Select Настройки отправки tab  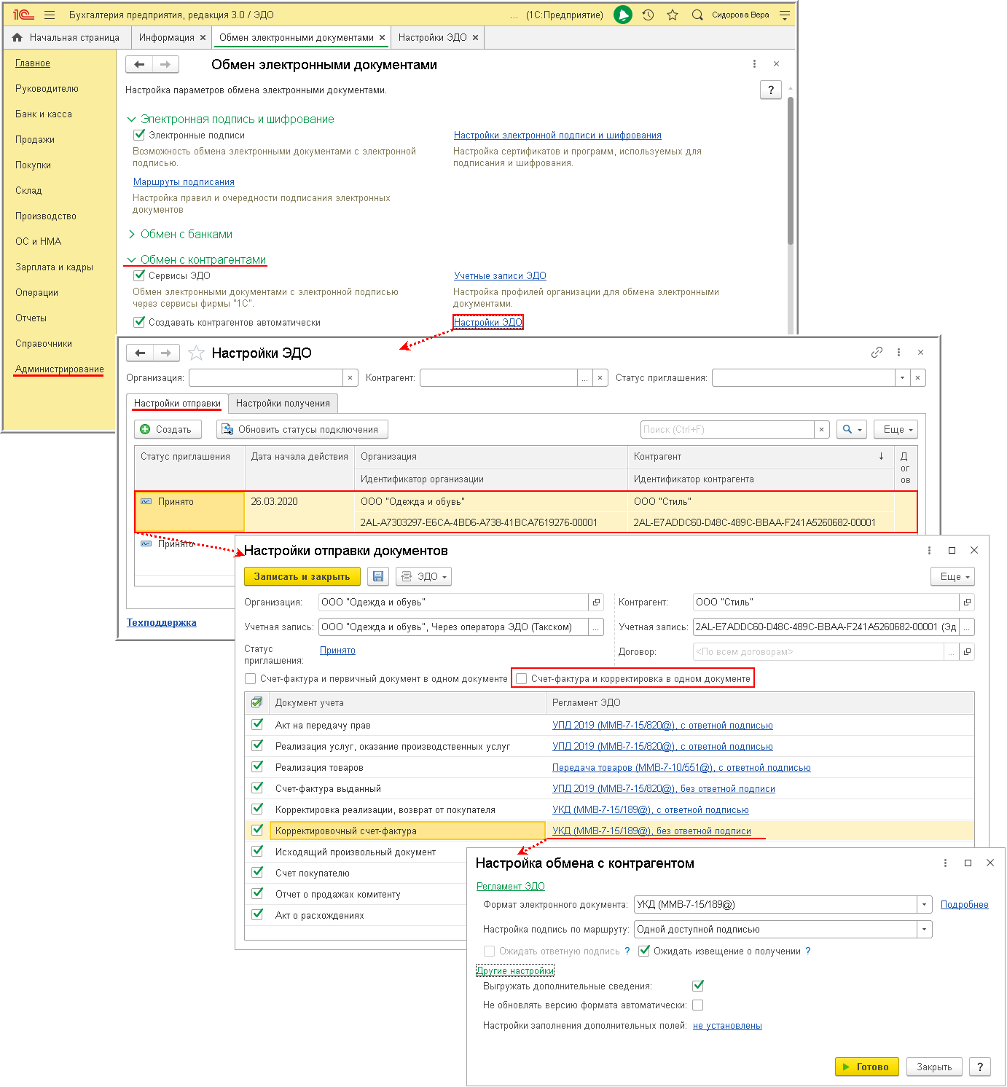click(x=177, y=404)
